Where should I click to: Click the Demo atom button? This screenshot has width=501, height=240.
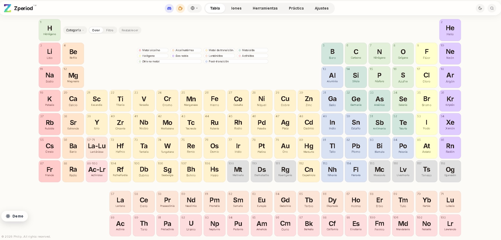(15, 216)
